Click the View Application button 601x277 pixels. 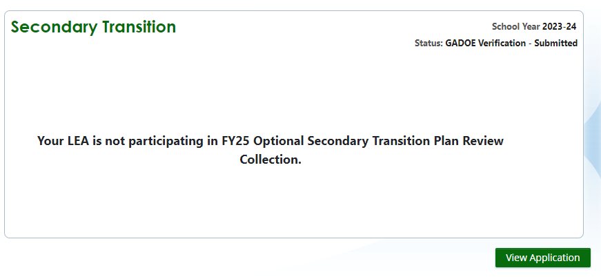542,258
